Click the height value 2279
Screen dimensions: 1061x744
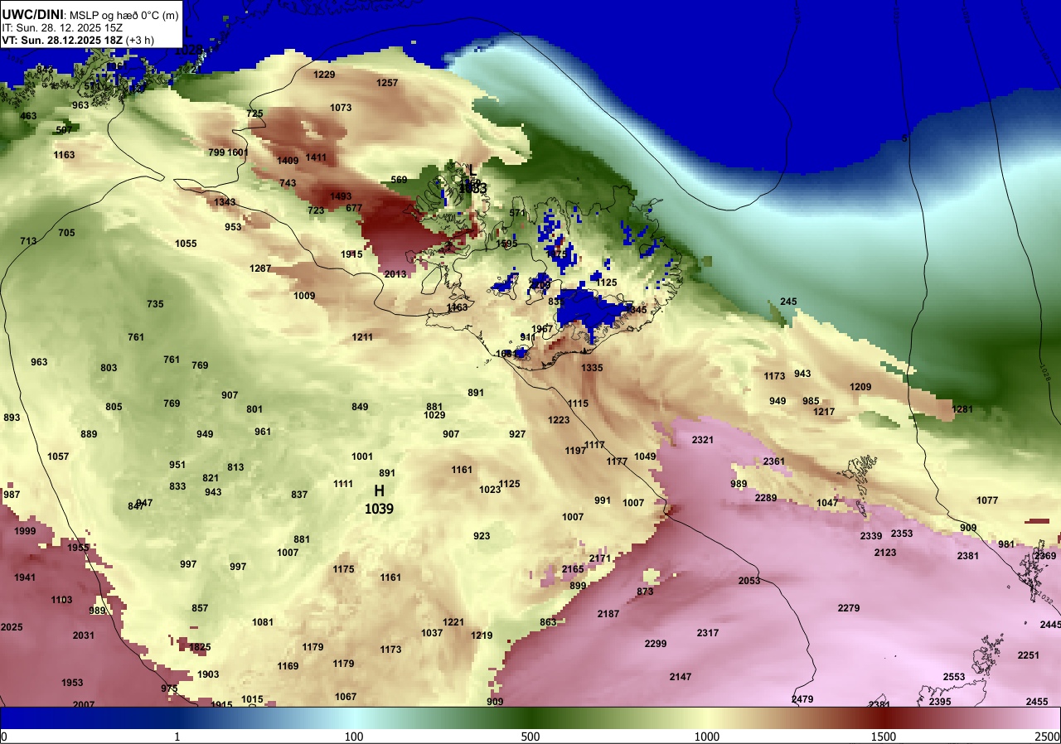tap(849, 608)
